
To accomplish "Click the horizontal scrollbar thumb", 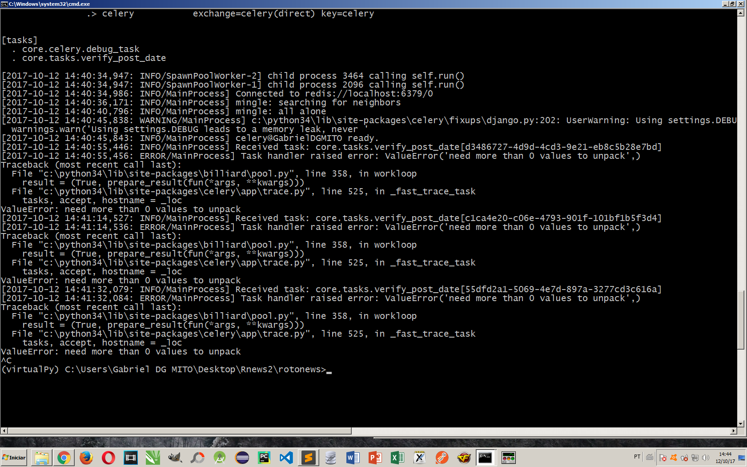I will click(180, 431).
